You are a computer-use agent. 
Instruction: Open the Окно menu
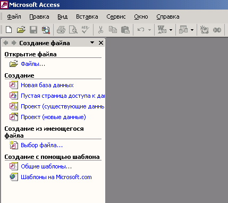141,16
